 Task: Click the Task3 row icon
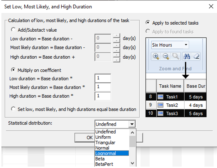point(160,114)
